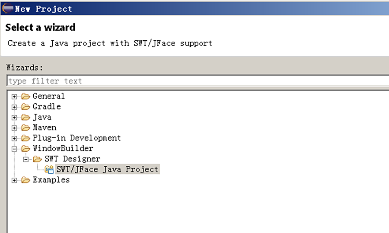Select the WindowBuilder tree label
389x233 pixels.
[63, 148]
